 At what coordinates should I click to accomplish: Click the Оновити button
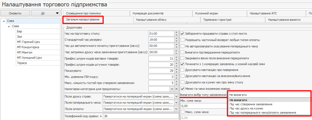point(15,13)
